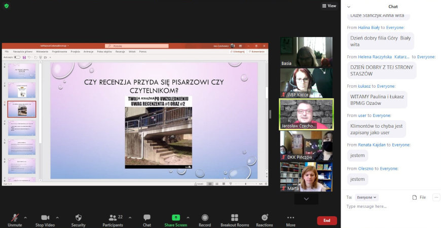Viewport: 441px width, 228px height.
Task: Expand participants arrow options
Action: tap(130, 217)
